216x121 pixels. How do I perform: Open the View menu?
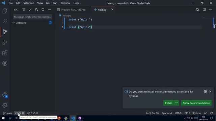tap(40, 3)
